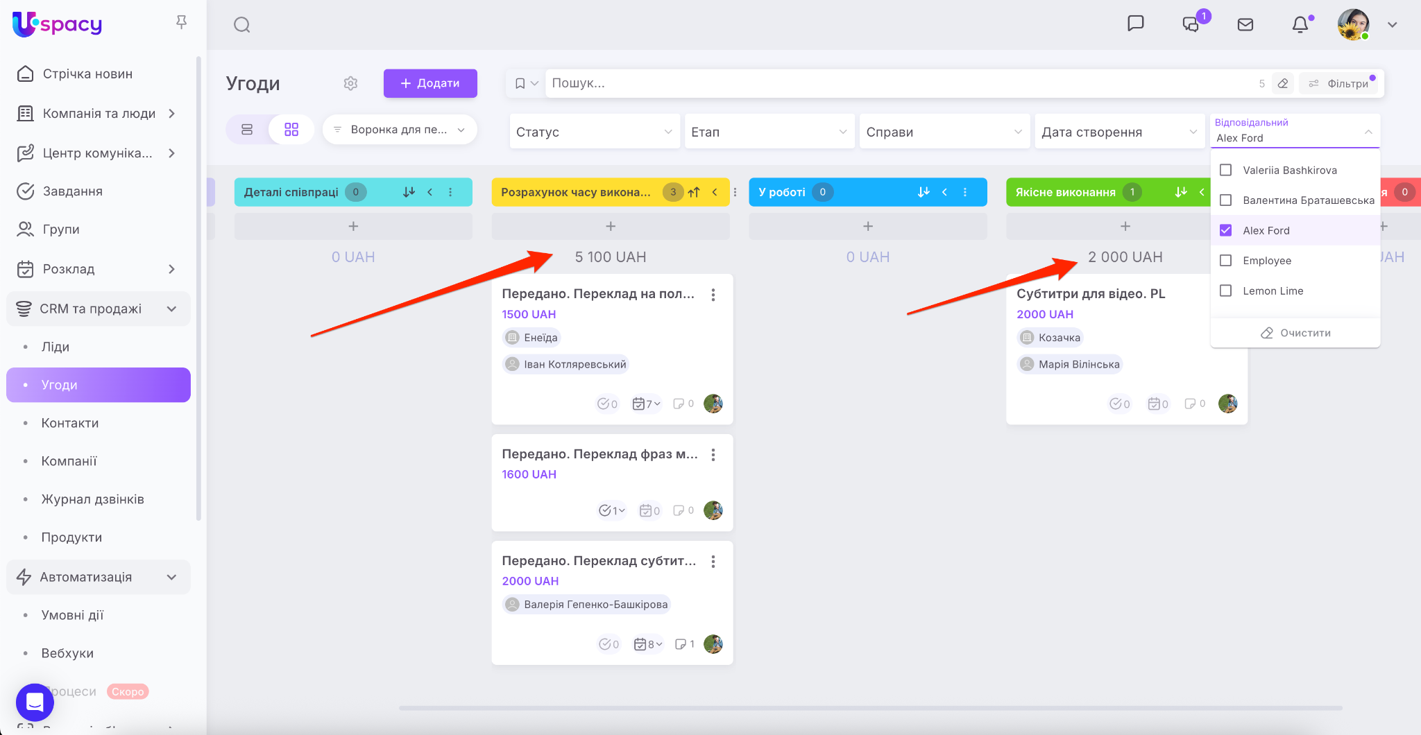Tick the Lemon Lime checkbox

1226,291
